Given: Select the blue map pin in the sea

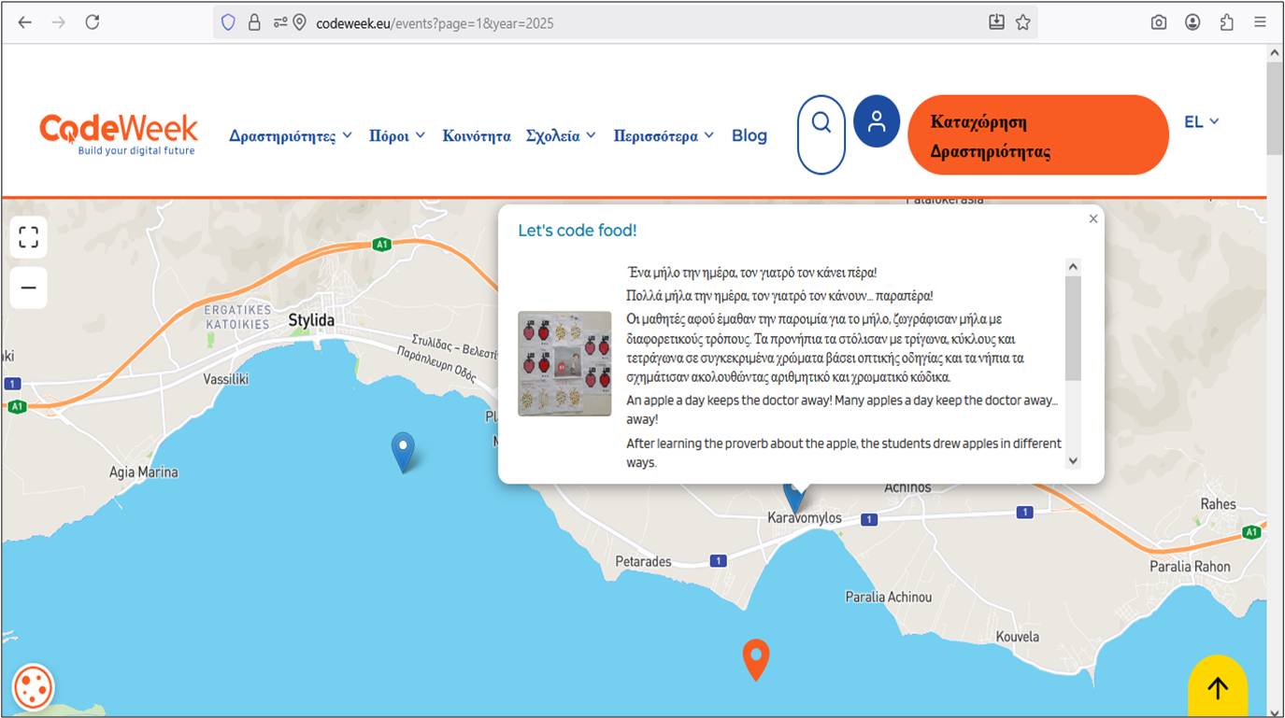Looking at the screenshot, I should pyautogui.click(x=403, y=450).
